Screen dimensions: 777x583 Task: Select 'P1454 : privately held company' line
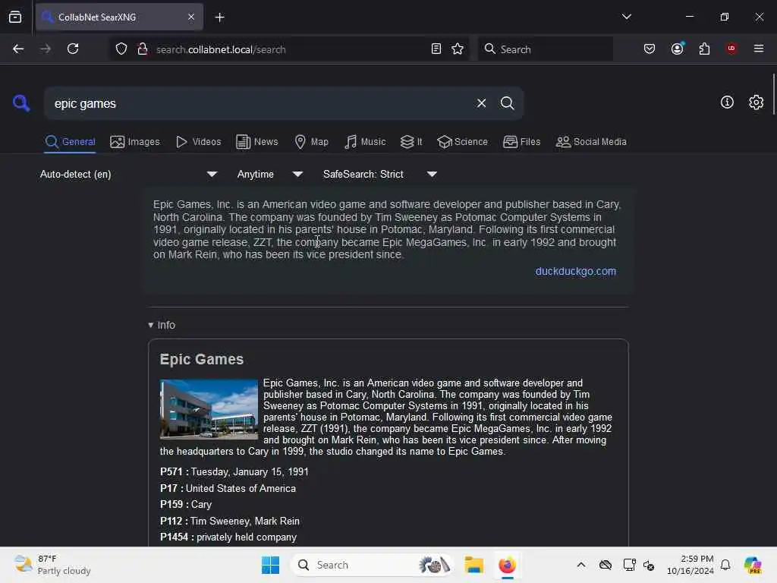(228, 537)
